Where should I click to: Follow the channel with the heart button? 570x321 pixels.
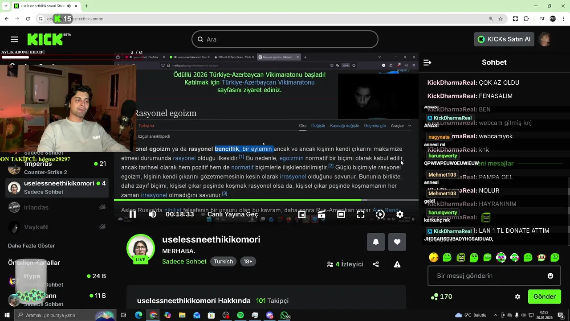point(397,242)
